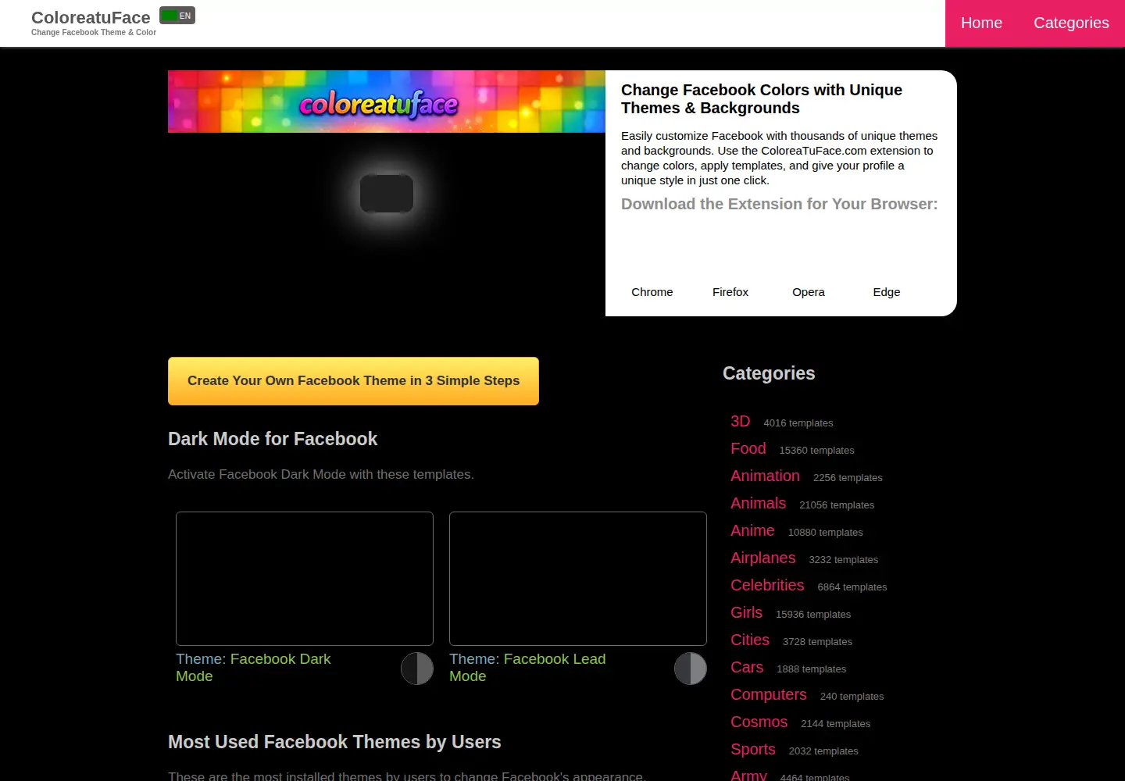Click the dark rounded play placeholder

click(387, 193)
